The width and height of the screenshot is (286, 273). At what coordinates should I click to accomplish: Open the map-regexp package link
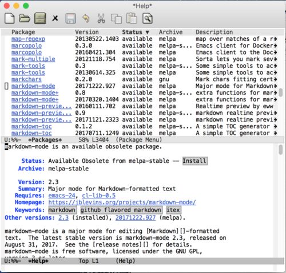point(28,39)
